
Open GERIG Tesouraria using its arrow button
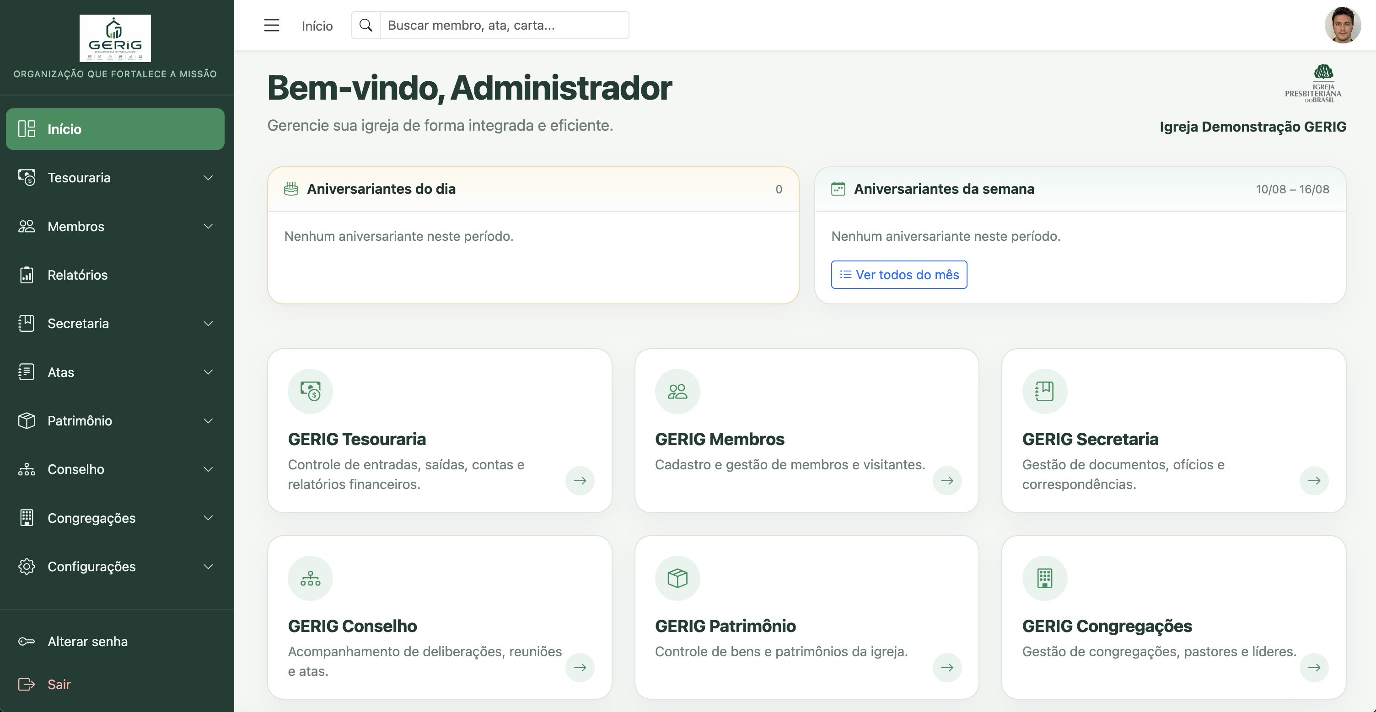click(580, 480)
